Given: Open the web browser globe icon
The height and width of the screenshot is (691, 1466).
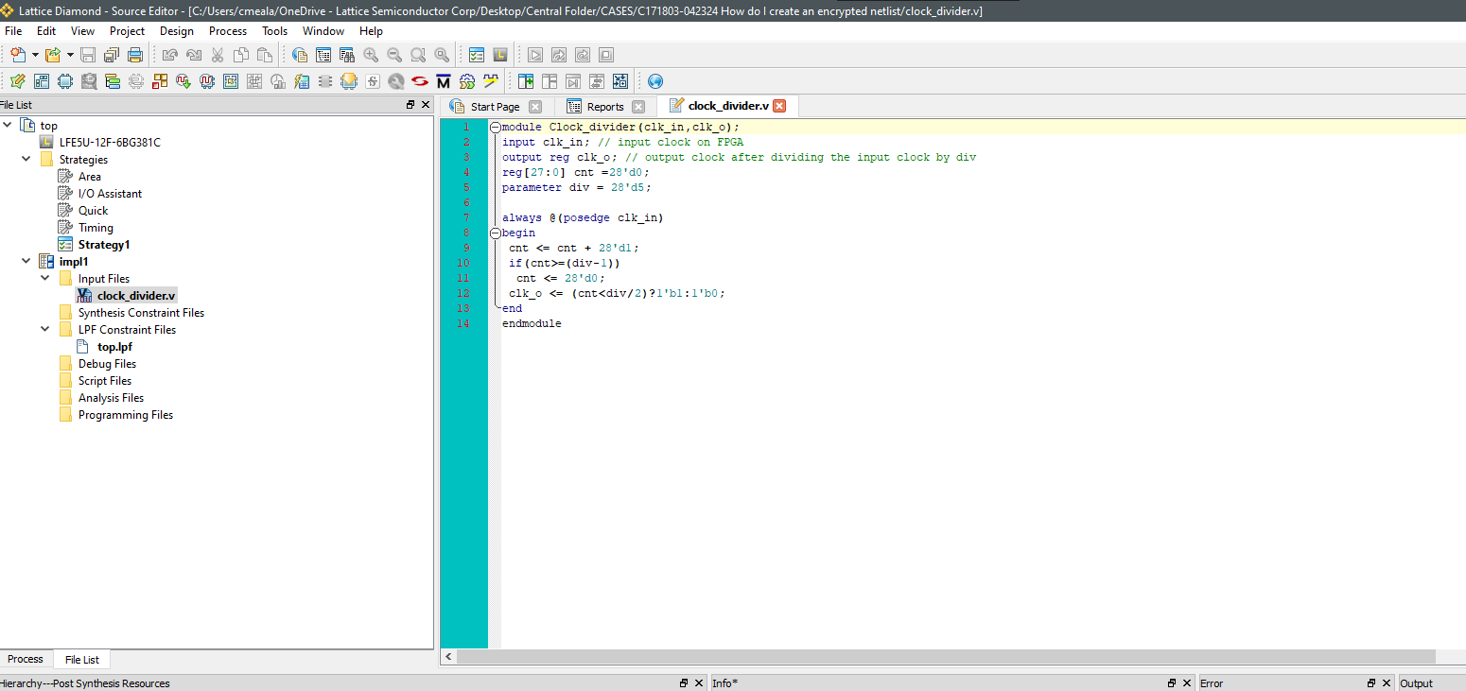Looking at the screenshot, I should coord(654,81).
